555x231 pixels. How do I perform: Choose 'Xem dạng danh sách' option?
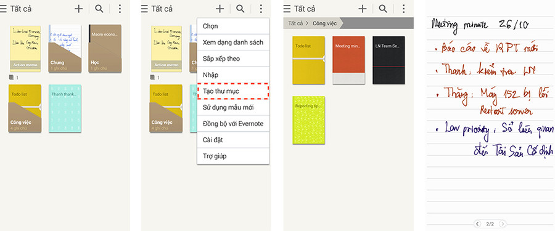click(233, 43)
